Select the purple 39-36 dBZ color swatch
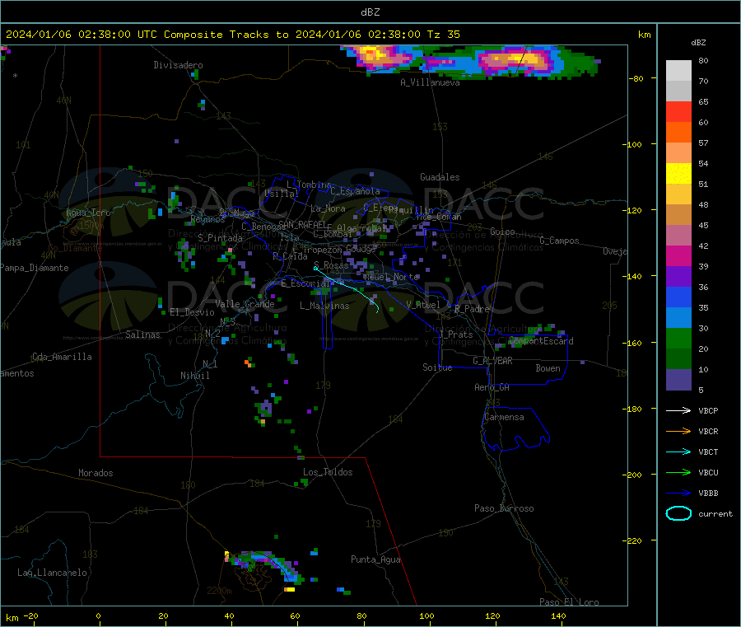 [x=678, y=277]
